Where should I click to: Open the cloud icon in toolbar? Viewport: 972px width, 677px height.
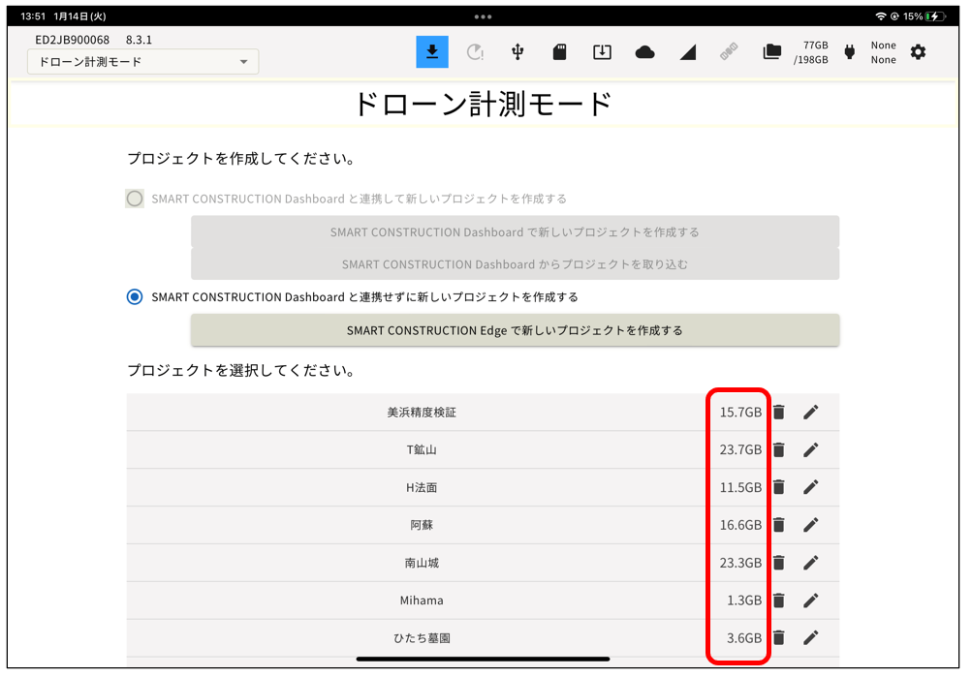pos(644,52)
